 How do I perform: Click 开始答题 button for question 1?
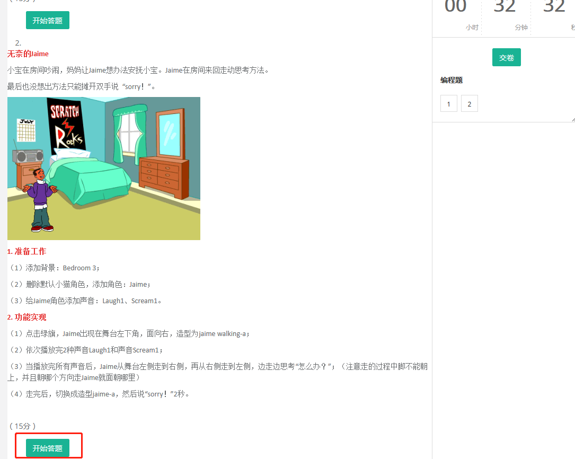click(x=48, y=21)
